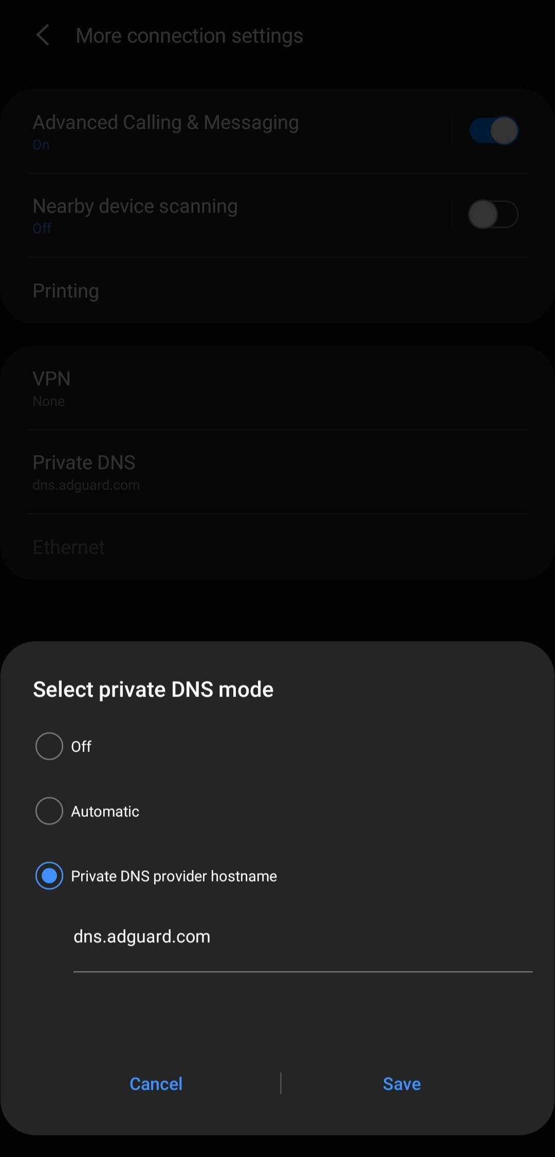Screen dimensions: 555x1157
Task: Enable the Nearby device scanning switch
Action: coord(493,214)
